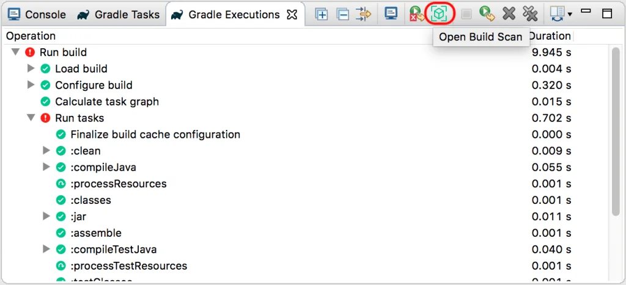Select the Calculate task graph row
Viewport: 626px width, 285px height.
pos(106,102)
